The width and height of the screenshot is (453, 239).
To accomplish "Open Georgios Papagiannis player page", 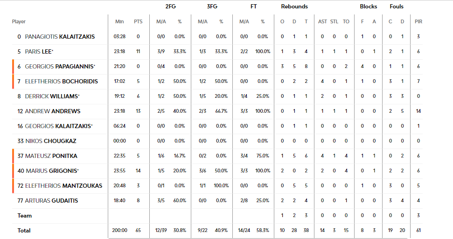I will point(59,67).
